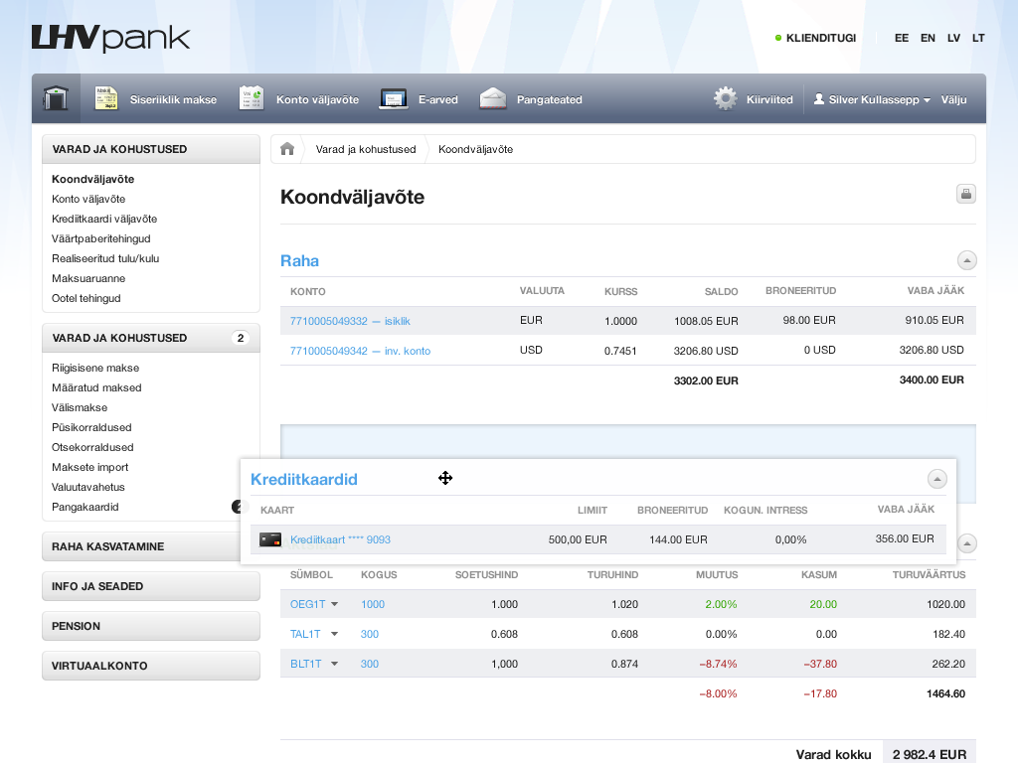Click the Välju logout link
This screenshot has width=1018, height=763.
coord(953,100)
